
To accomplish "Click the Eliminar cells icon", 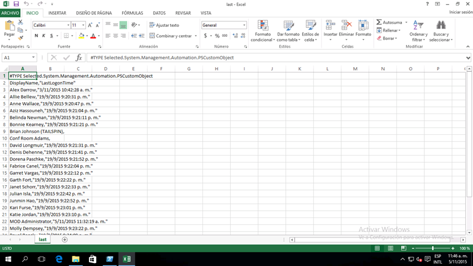I will pos(347,26).
